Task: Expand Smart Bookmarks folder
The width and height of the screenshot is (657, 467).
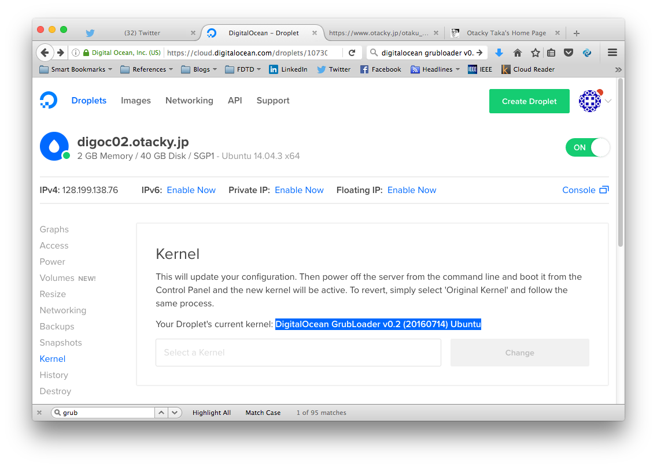Action: click(76, 69)
